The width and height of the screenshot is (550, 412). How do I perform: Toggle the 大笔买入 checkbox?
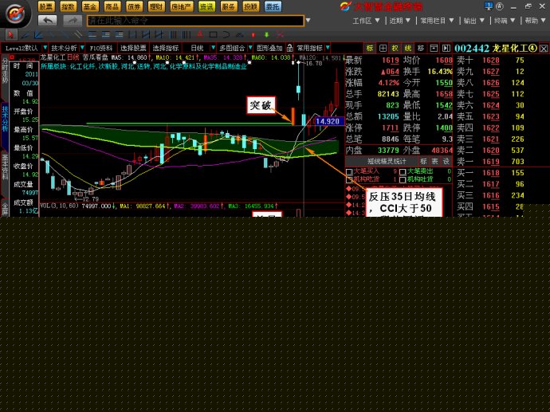tap(349, 172)
